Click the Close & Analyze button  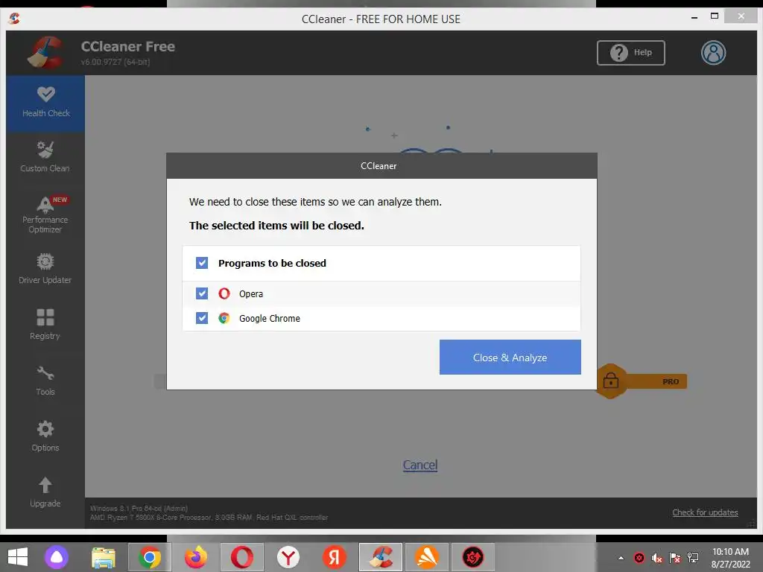point(510,357)
